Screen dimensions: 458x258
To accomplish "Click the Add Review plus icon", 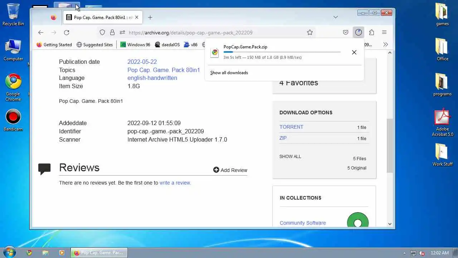I will click(216, 170).
